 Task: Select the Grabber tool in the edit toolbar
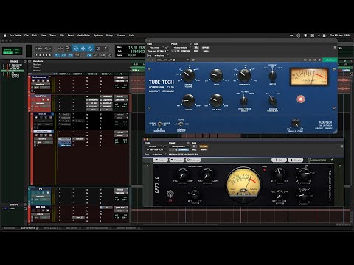(x=91, y=49)
